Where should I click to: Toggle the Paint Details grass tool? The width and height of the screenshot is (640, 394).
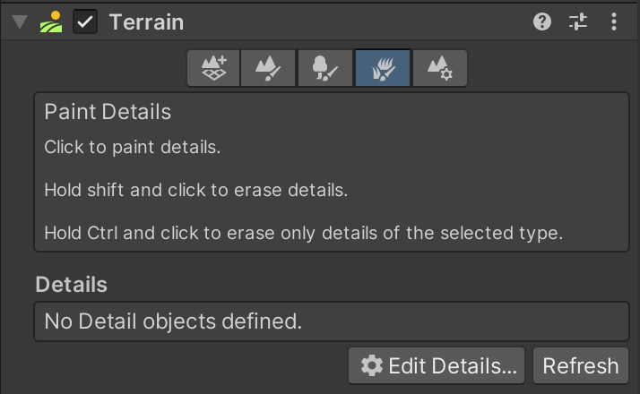[383, 68]
